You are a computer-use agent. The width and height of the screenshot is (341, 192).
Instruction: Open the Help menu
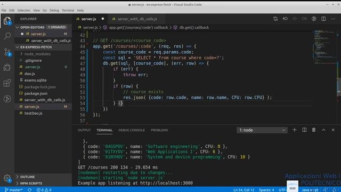80,10
